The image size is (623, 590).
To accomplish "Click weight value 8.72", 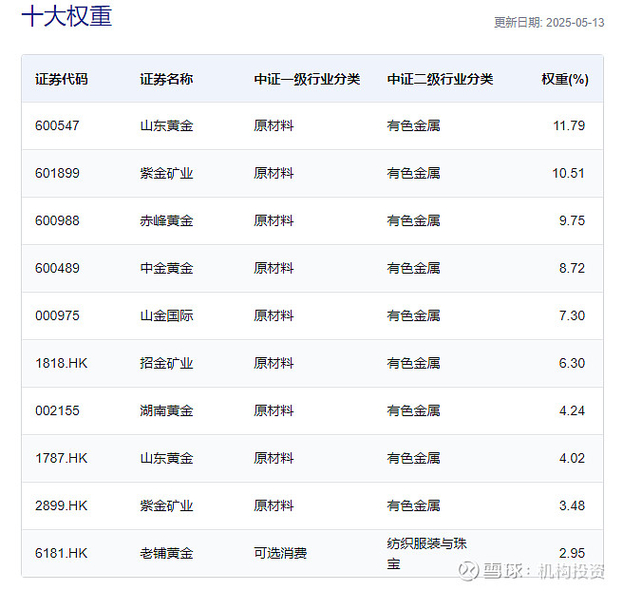I will point(572,268).
